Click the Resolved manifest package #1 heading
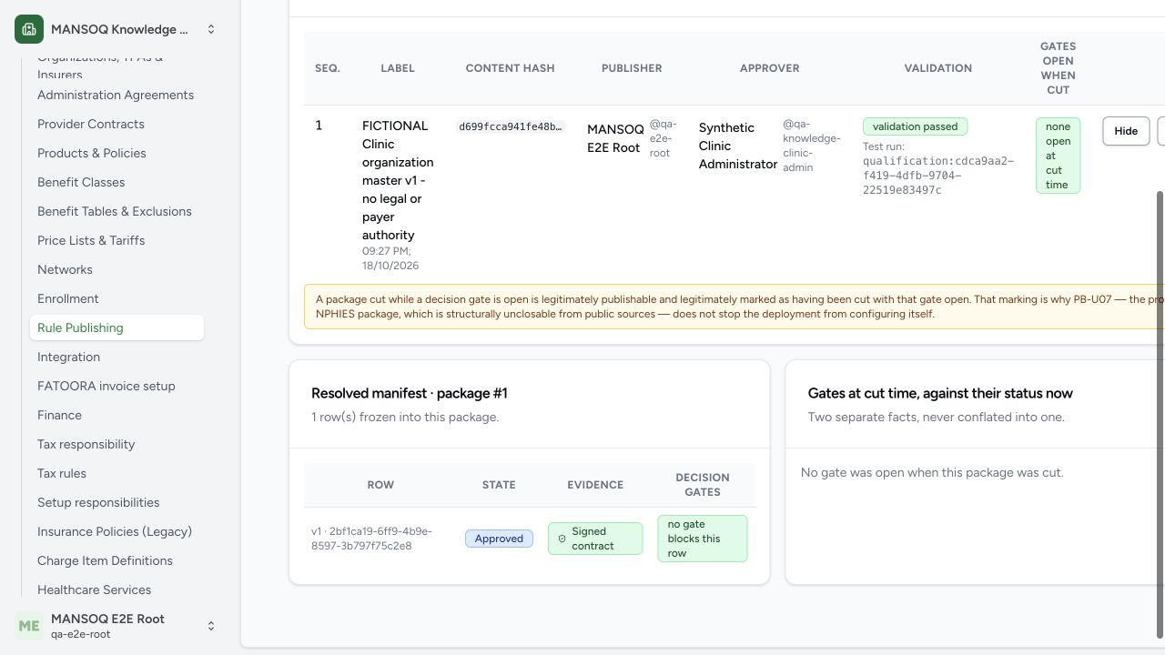 point(410,393)
